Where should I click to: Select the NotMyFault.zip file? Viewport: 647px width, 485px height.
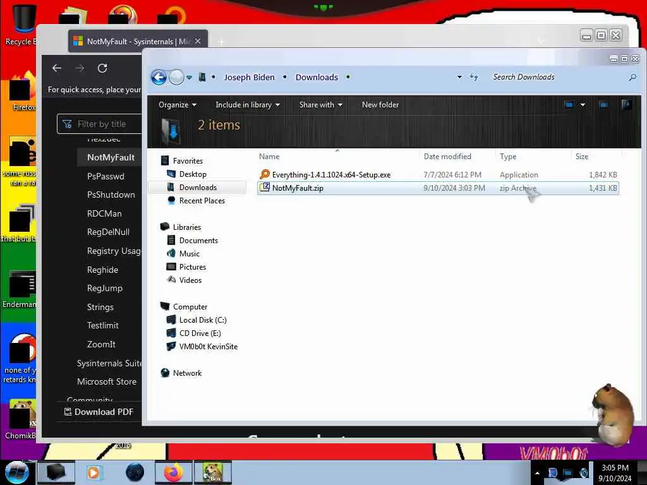tap(438, 188)
